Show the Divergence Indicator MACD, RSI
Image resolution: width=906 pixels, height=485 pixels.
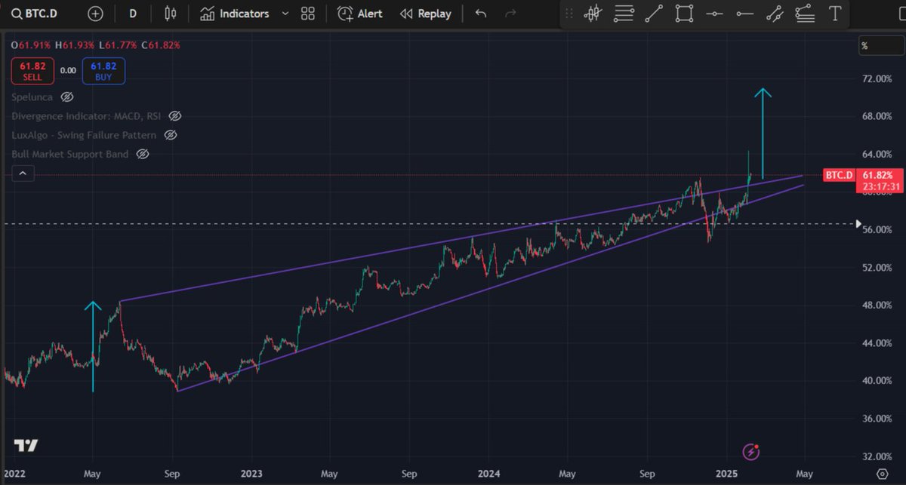(x=175, y=116)
